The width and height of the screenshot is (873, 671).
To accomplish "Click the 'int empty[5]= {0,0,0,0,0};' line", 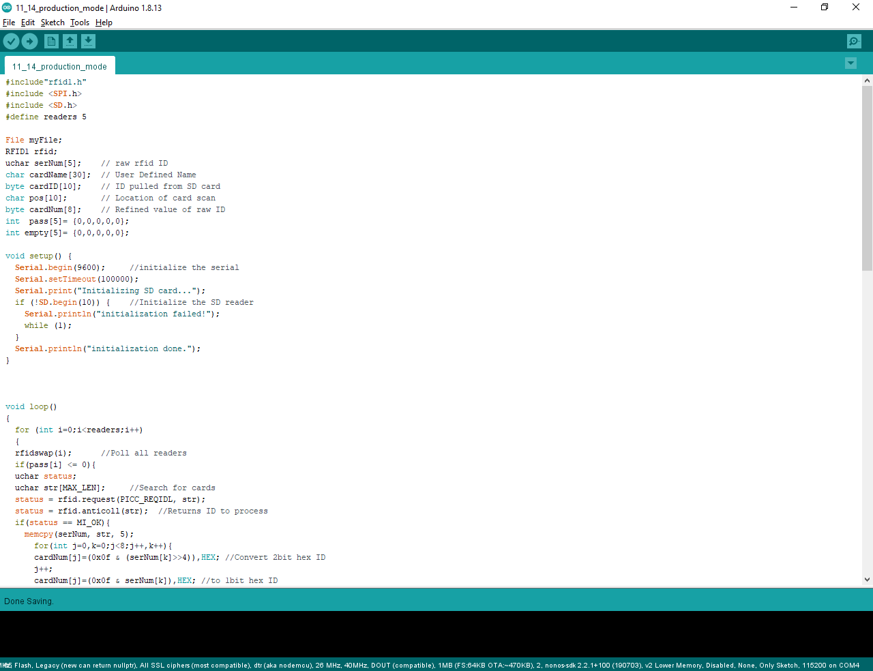I will click(67, 233).
